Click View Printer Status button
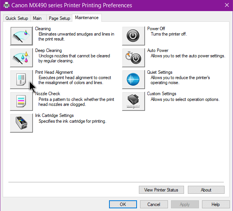 [x=161, y=190]
